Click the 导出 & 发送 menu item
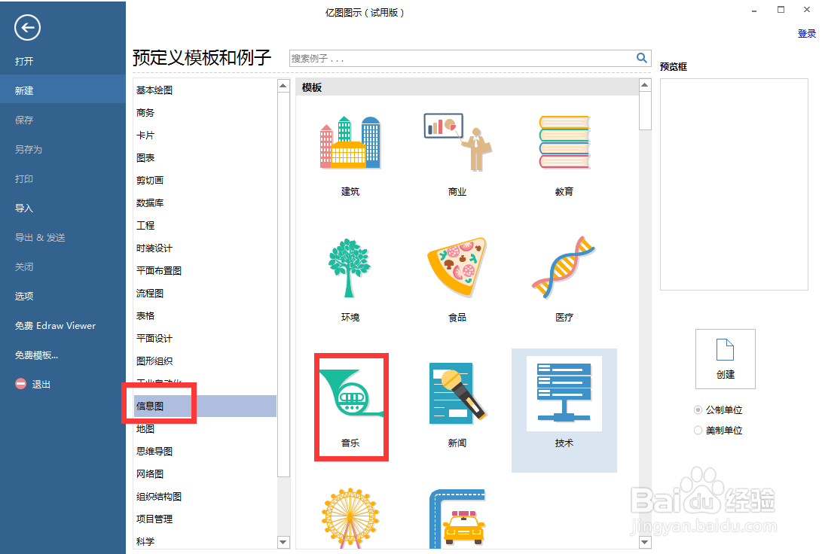Screen dimensions: 822x554 point(40,237)
